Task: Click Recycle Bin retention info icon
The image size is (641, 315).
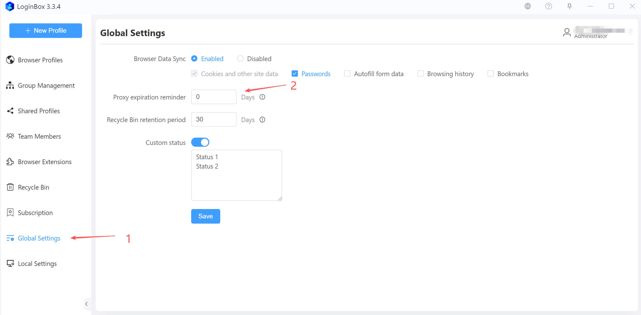Action: tap(262, 120)
